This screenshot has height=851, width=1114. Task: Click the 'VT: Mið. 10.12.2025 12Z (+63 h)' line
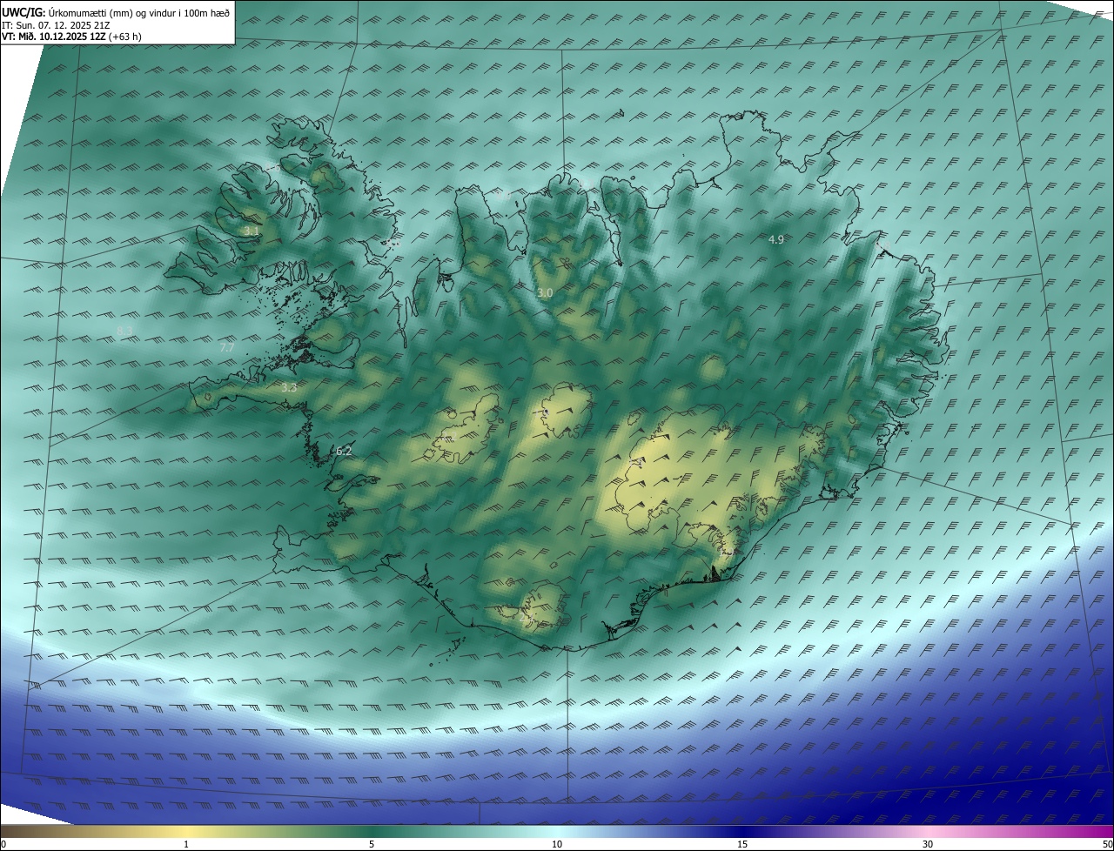(x=72, y=37)
